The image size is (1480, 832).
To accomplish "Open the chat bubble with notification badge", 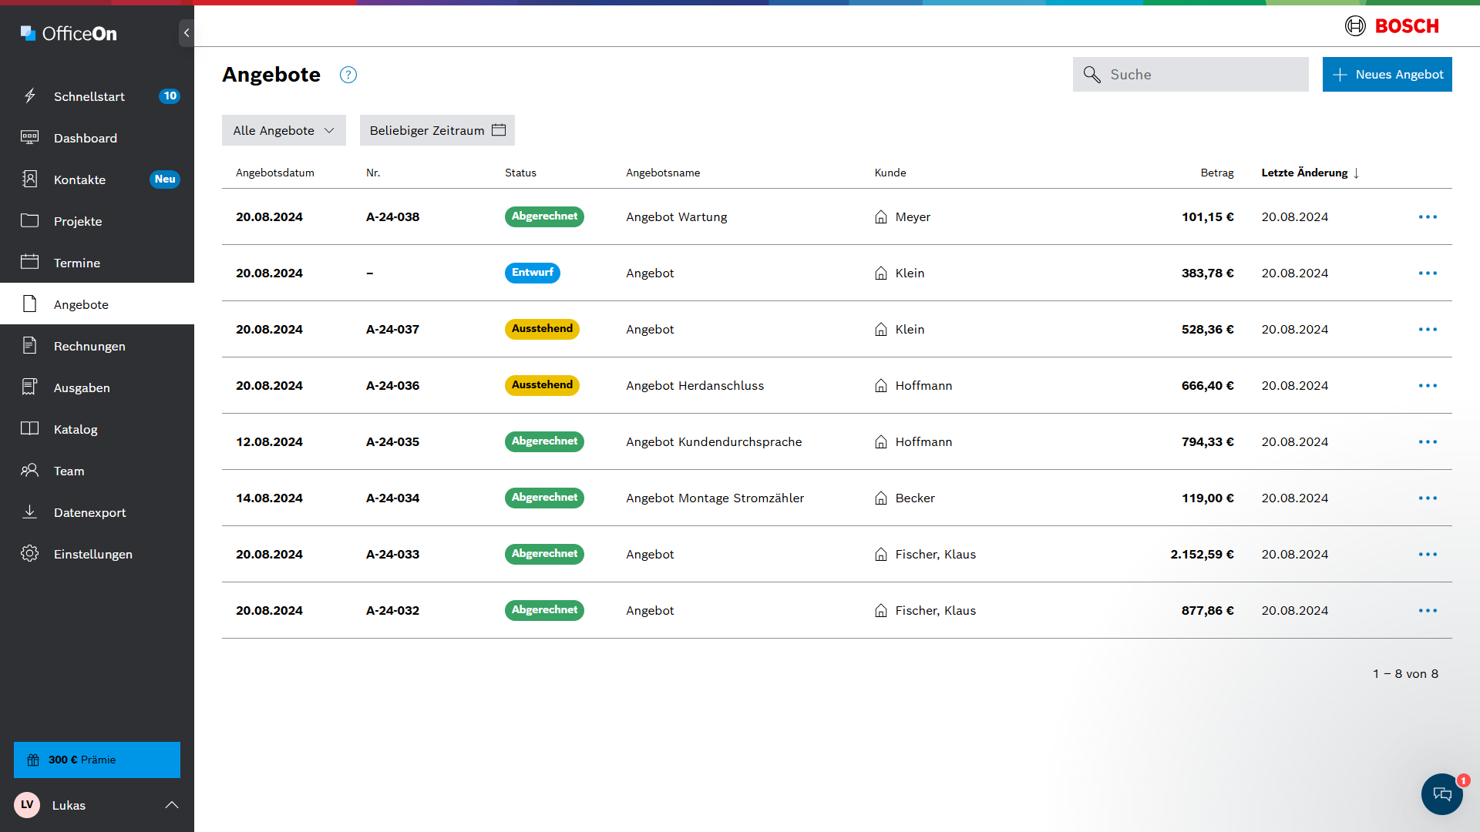I will point(1441,794).
